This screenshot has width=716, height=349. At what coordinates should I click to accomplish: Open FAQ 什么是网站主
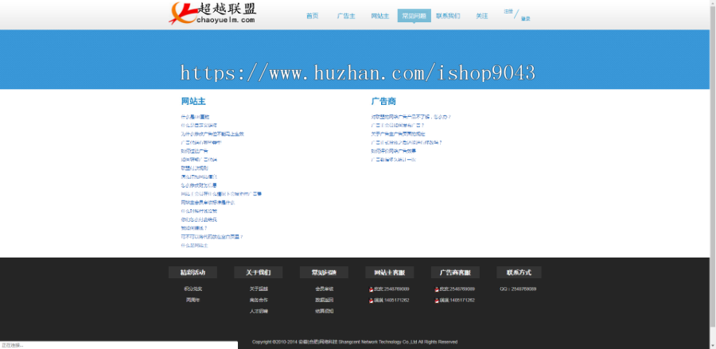click(195, 246)
